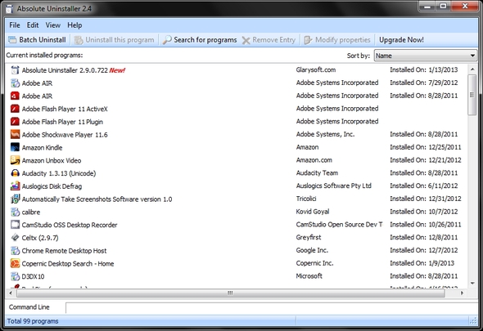483x331 pixels.
Task: Click the Total 99 programs status text
Action: (33, 321)
